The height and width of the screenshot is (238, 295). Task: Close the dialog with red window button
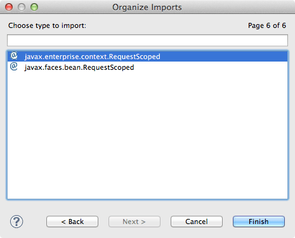click(9, 7)
